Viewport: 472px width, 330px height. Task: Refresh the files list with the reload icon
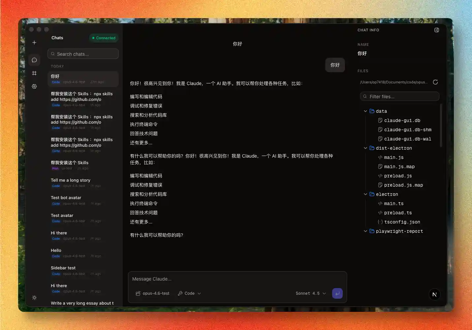435,82
